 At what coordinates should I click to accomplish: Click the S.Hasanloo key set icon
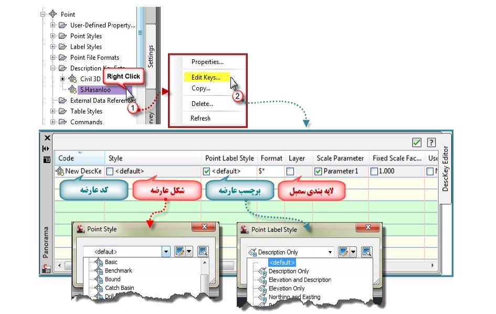tap(72, 90)
